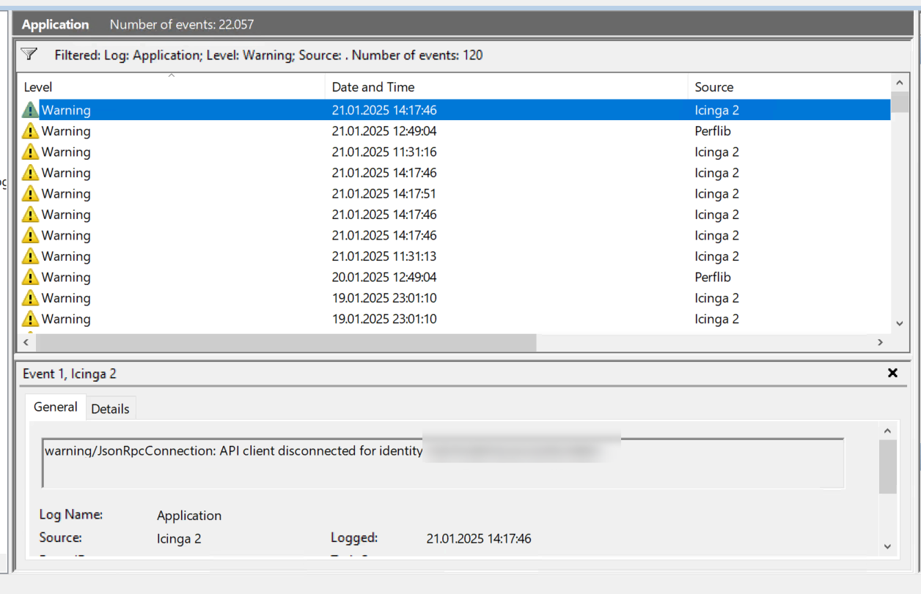This screenshot has height=594, width=921.
Task: Click warning icon of Perflib 21.01.2025 12:49:04 row
Action: [30, 131]
